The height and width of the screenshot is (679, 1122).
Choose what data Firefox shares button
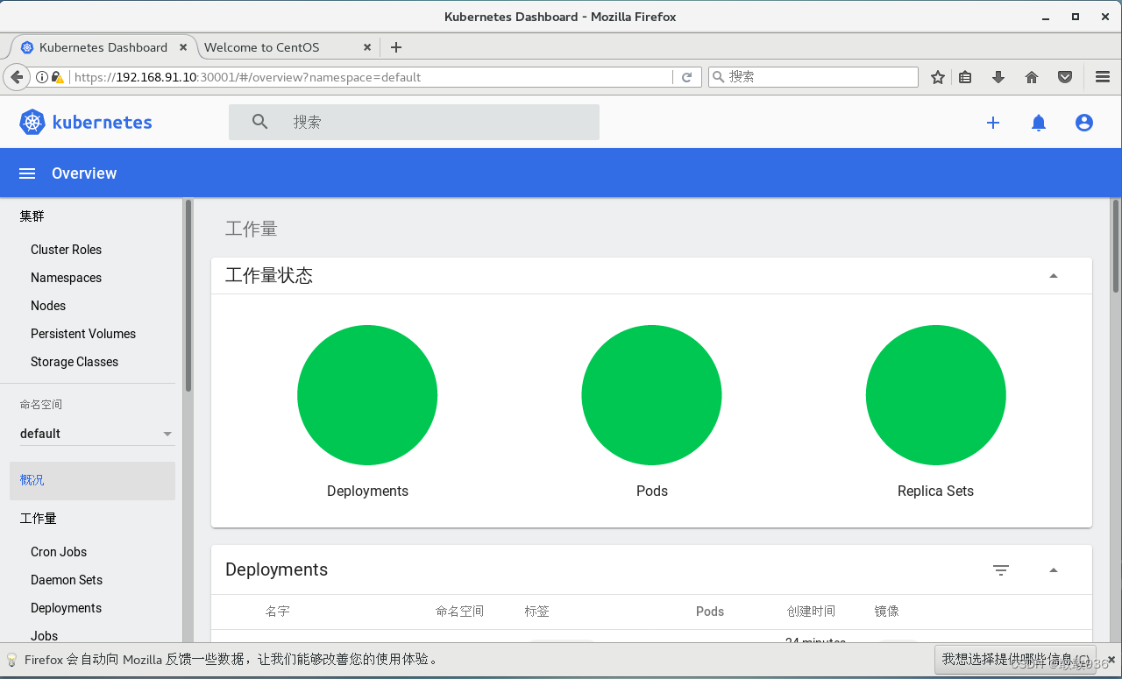[x=1016, y=660]
